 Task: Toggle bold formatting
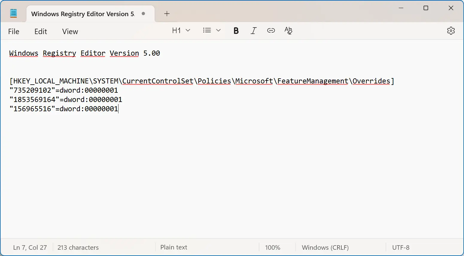click(x=236, y=31)
